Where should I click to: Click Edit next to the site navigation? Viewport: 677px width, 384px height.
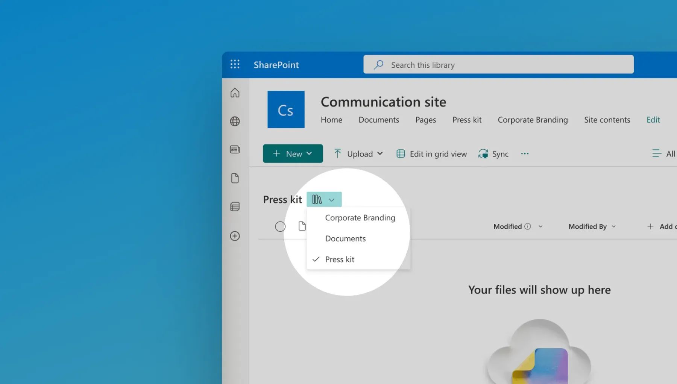[653, 120]
